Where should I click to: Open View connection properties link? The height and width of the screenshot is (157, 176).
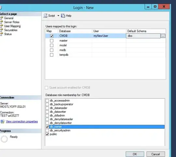pos(22,121)
